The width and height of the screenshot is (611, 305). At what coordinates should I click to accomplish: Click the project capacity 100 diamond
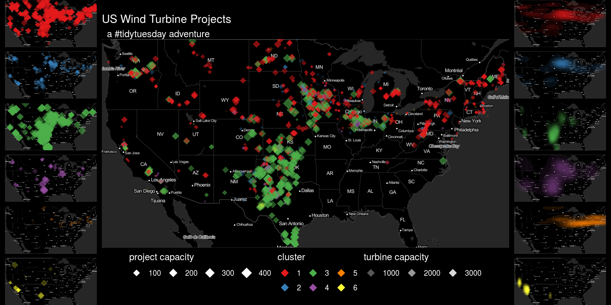point(137,273)
